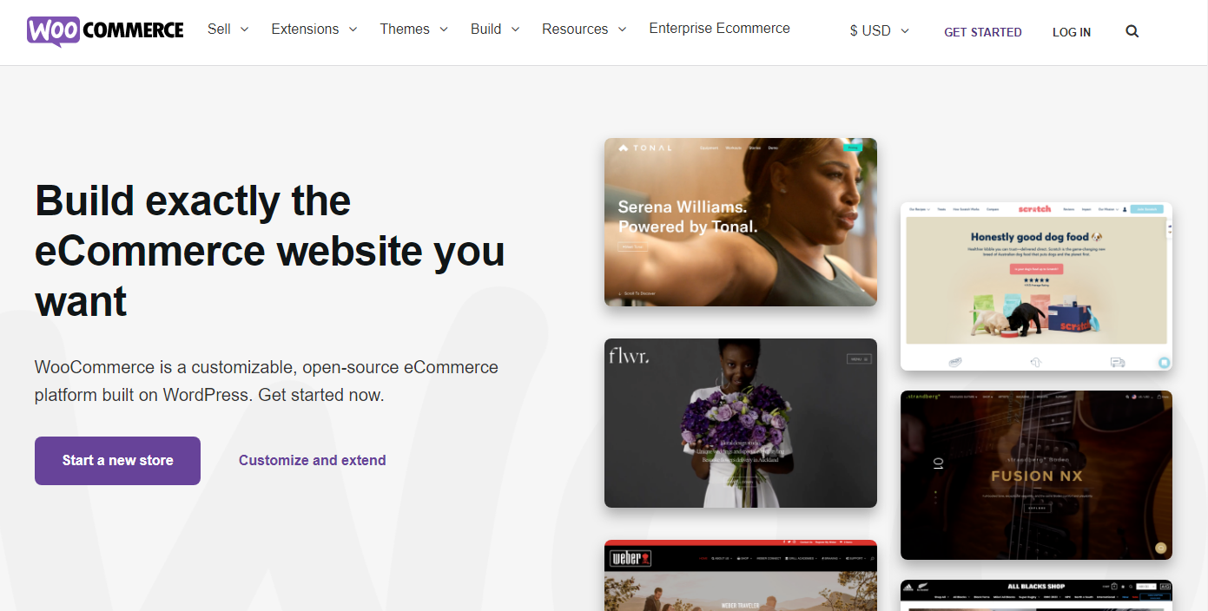This screenshot has width=1208, height=611.
Task: View the Strandberg Fusion NX showcase
Action: click(x=1036, y=475)
